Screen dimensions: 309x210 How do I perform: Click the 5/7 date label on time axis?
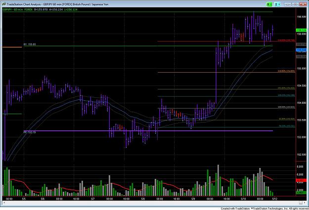click(92, 199)
